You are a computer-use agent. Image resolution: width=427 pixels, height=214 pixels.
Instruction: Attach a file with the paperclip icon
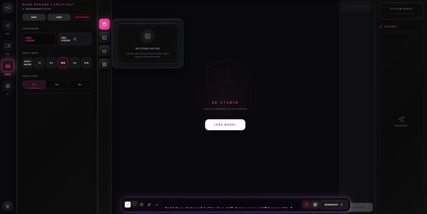149,205
